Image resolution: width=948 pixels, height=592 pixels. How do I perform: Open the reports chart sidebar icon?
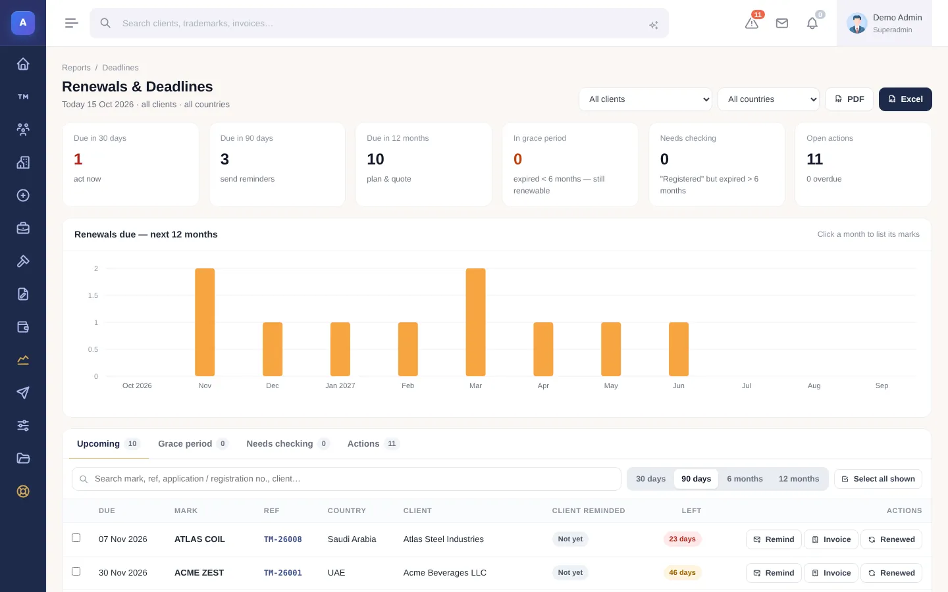tap(23, 360)
